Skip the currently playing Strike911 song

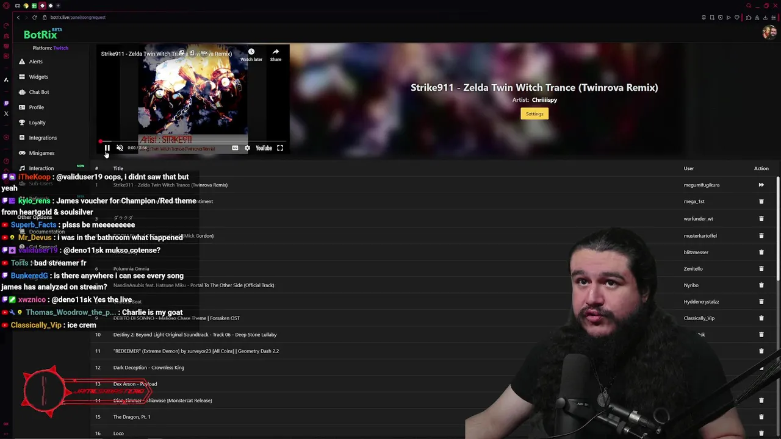pos(761,185)
